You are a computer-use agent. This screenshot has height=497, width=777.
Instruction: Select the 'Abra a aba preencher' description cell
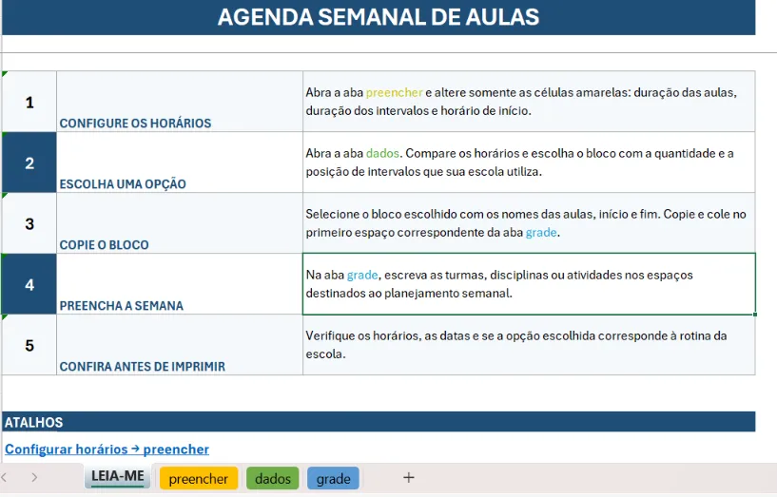pos(529,102)
